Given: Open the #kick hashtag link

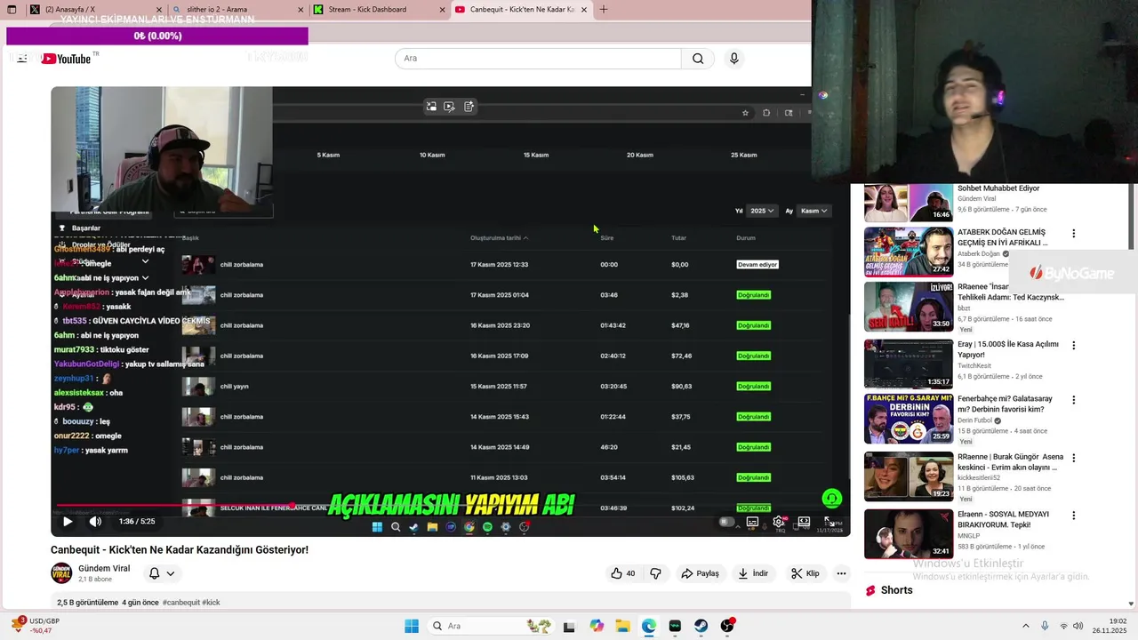Looking at the screenshot, I should click(x=211, y=603).
